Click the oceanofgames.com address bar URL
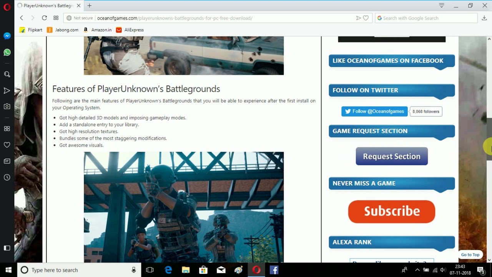Screen dimensions: 492x277 pos(175,18)
